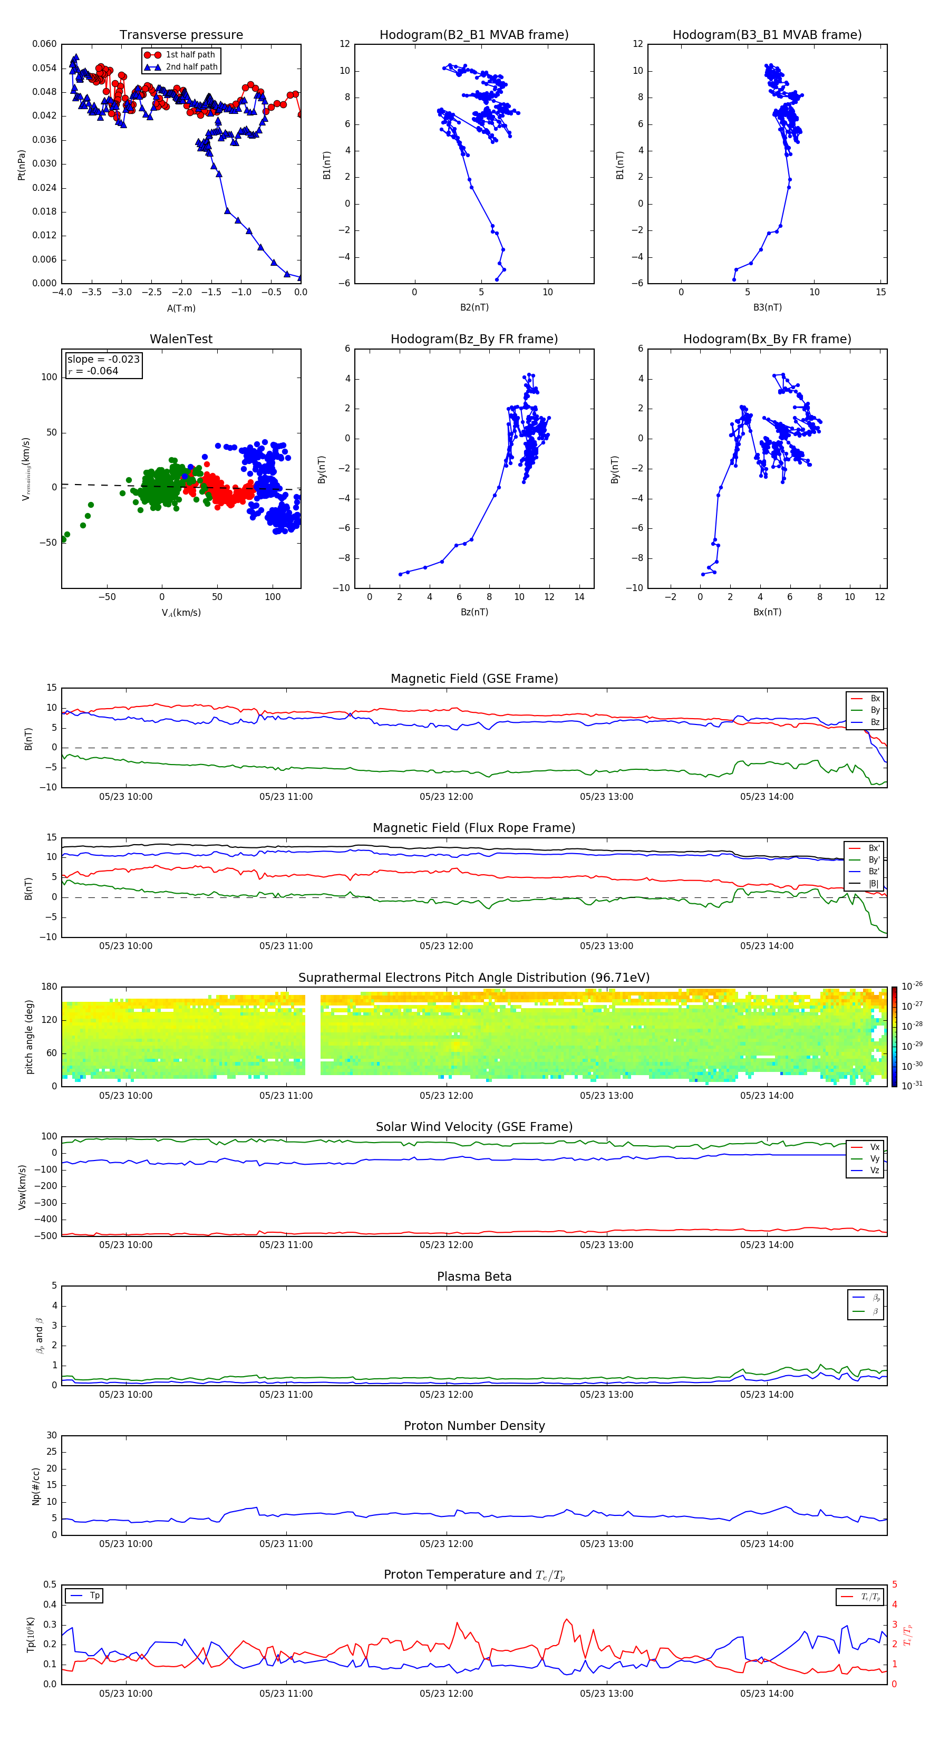This screenshot has width=949, height=1740.
Task: Click 'Hodogram(Bz_By FR frame)' title
Action: pos(474,339)
